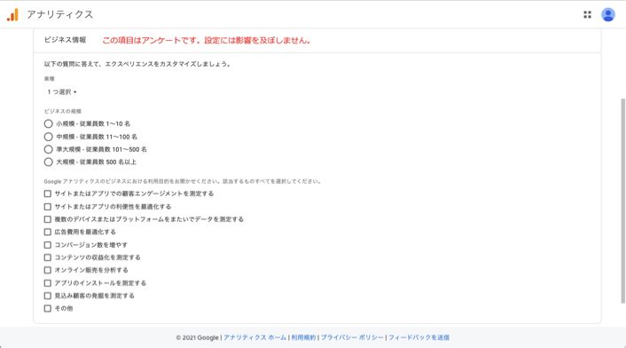Select 準大規模 - 従業員数 101〜500 名 radio button
The width and height of the screenshot is (626, 348).
[x=48, y=149]
